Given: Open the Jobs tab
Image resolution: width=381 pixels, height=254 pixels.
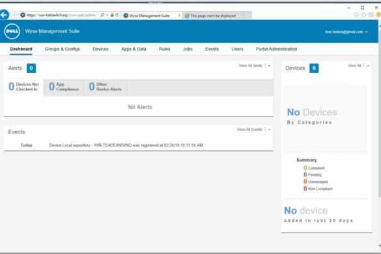Looking at the screenshot, I should coord(188,49).
